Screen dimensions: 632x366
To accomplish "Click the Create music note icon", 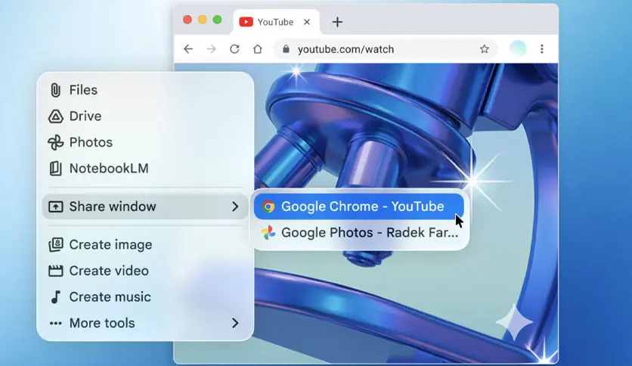I will 56,297.
